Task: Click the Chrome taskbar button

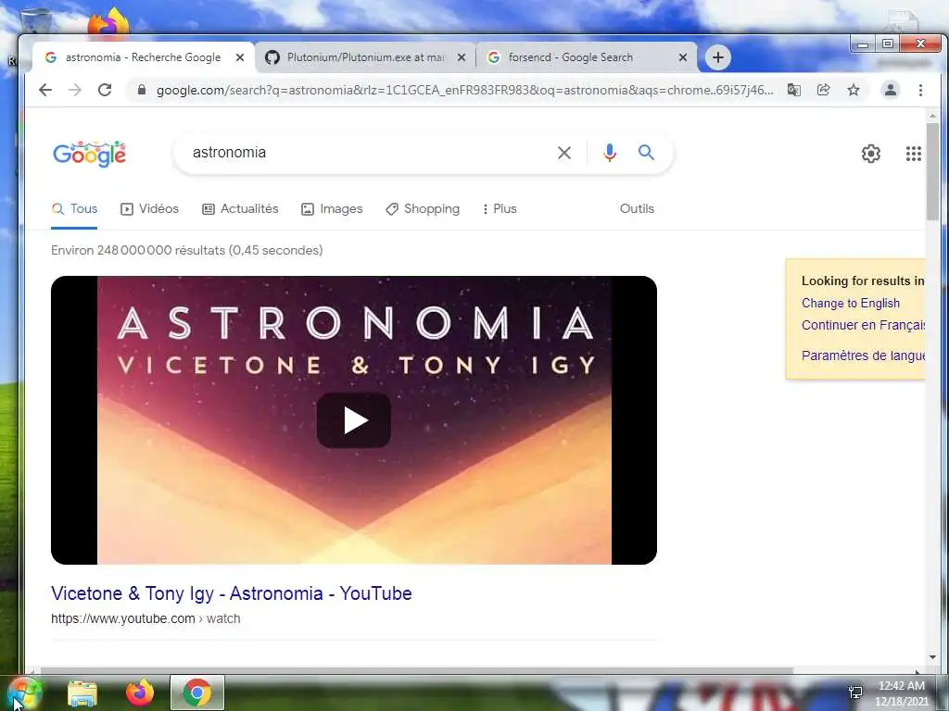Action: [197, 692]
